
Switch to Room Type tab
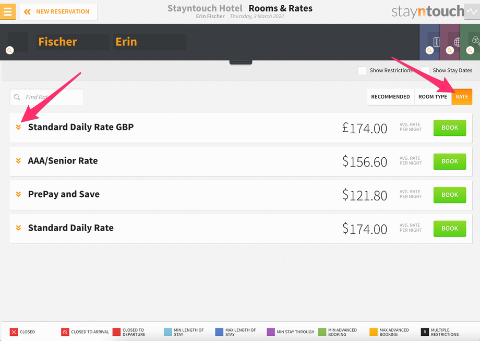tap(433, 97)
